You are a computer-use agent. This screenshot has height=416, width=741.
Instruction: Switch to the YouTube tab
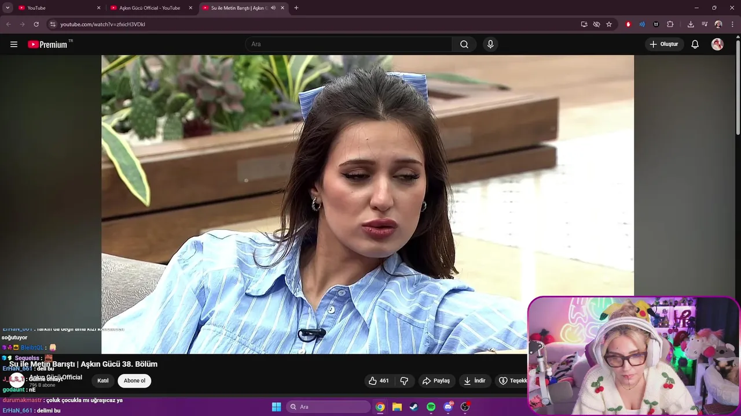(59, 8)
